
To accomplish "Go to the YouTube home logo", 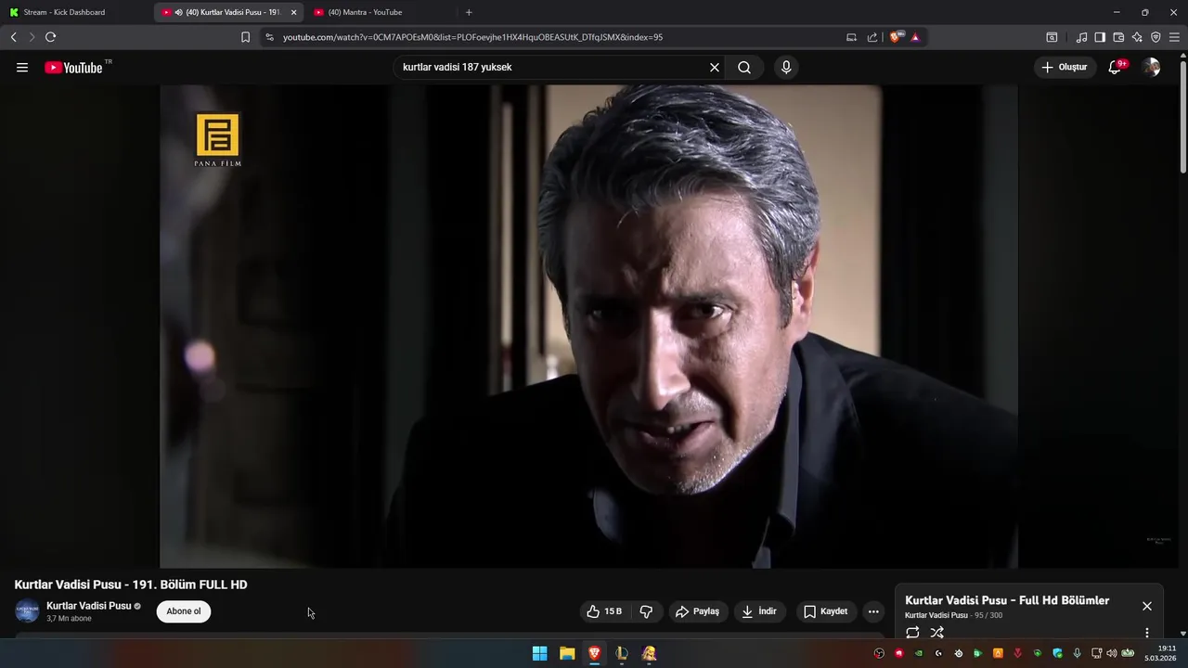I will pyautogui.click(x=73, y=67).
